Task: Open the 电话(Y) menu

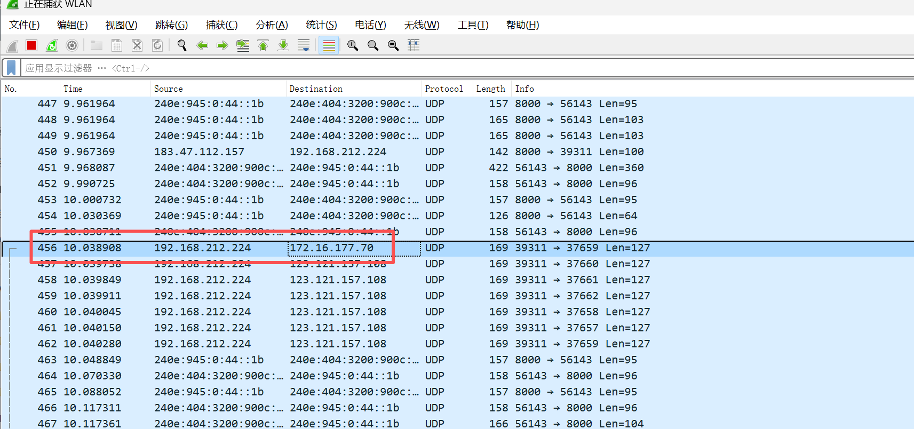Action: click(x=371, y=25)
